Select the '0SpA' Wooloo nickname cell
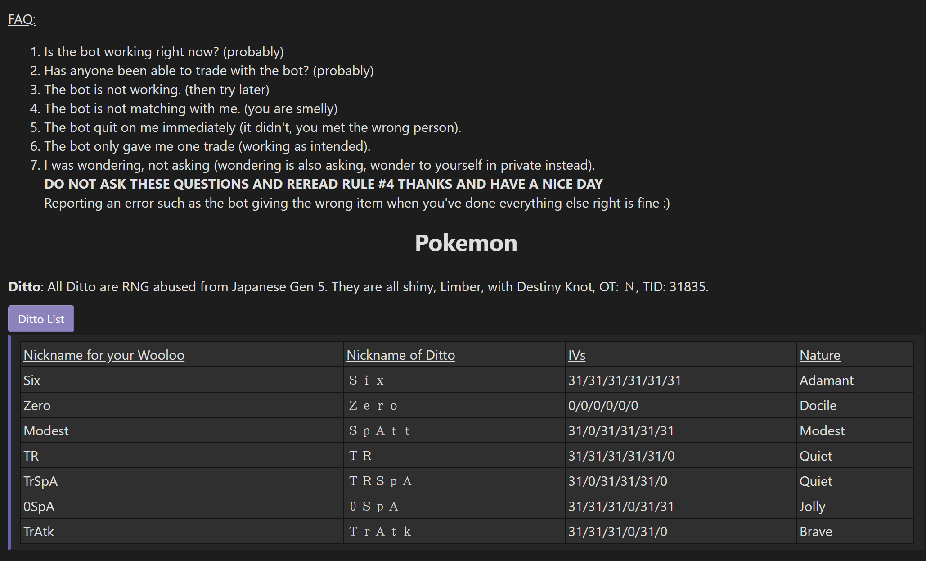 click(181, 506)
